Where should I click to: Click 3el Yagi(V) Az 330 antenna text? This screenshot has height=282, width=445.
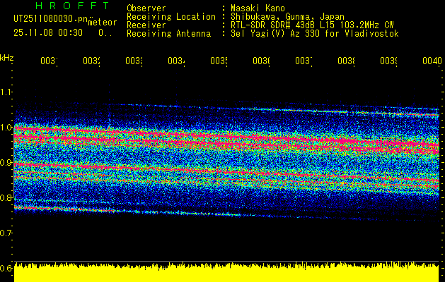(315, 34)
